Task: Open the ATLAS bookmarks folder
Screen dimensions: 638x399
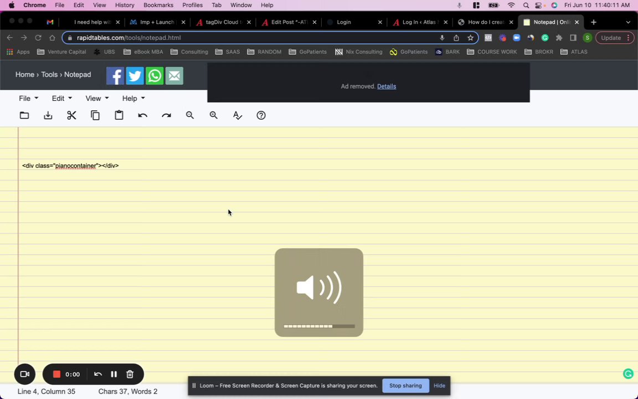Action: click(574, 52)
